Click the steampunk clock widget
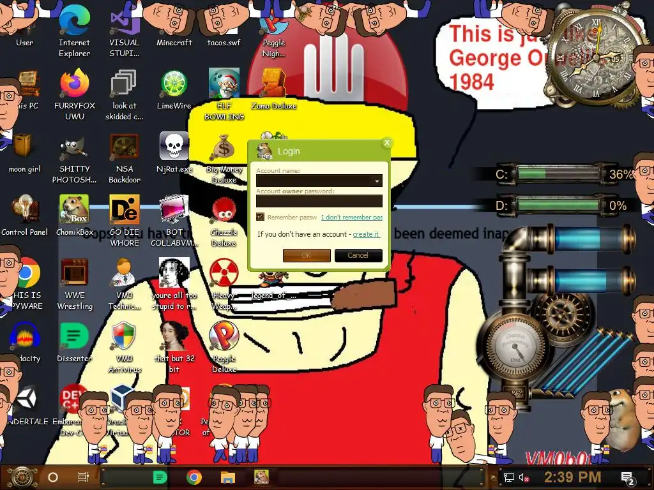The image size is (654, 490). tap(596, 57)
